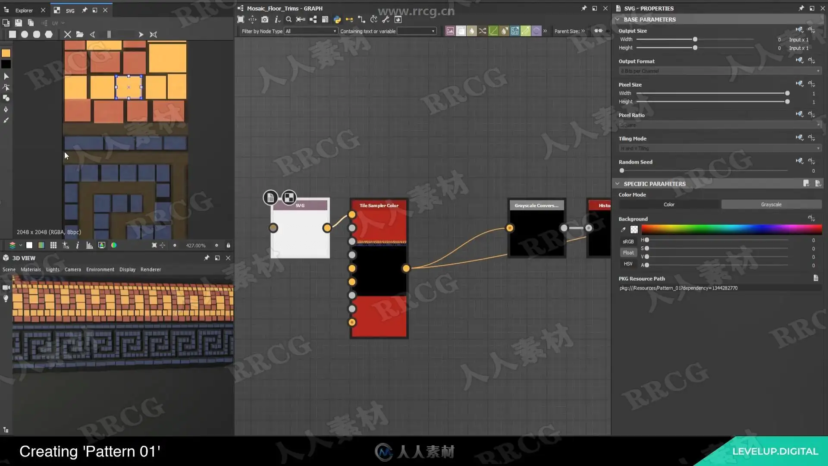
Task: Click the background hue rainbow bar
Action: pos(731,229)
